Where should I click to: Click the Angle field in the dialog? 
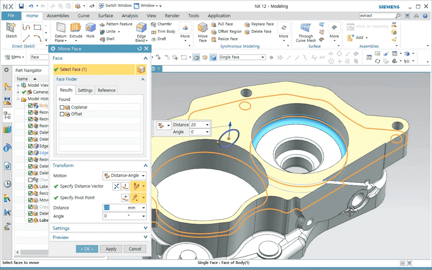coord(125,216)
